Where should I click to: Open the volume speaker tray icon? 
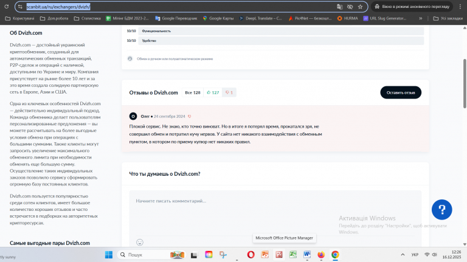point(435,255)
